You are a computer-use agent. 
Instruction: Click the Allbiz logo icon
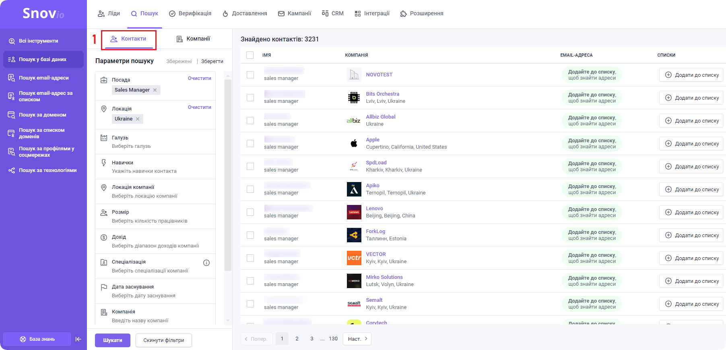click(354, 121)
